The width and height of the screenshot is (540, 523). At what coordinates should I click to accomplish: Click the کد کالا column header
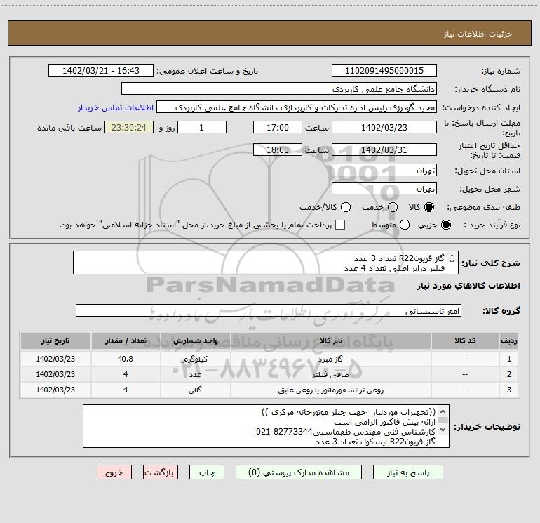(465, 341)
